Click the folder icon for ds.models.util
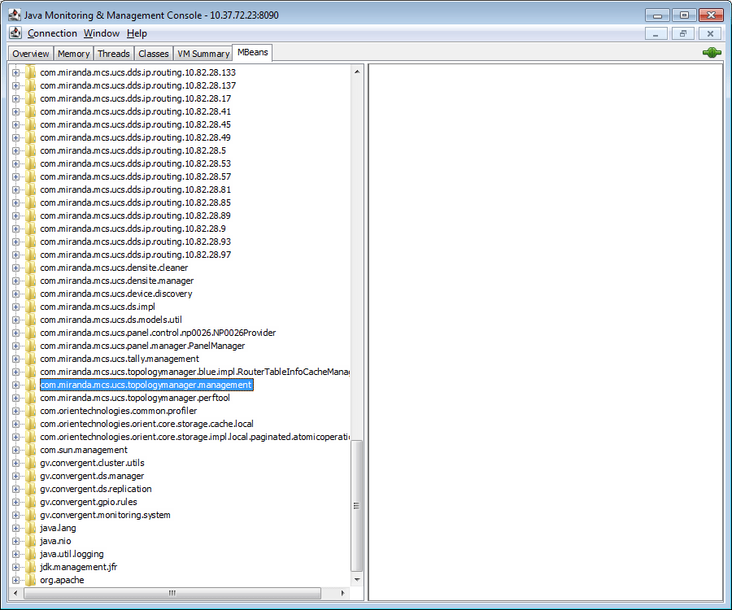 [31, 320]
